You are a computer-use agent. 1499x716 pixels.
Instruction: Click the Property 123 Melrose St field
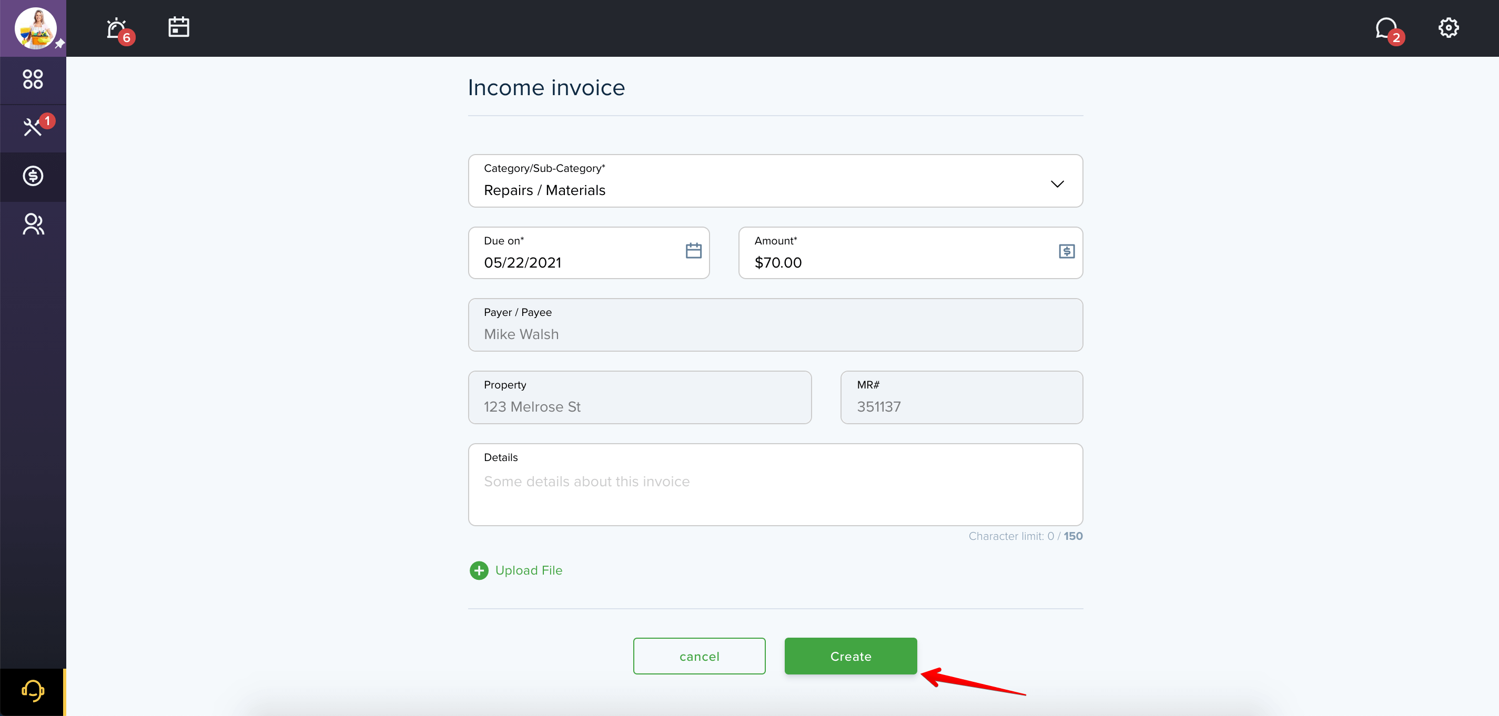(x=640, y=397)
